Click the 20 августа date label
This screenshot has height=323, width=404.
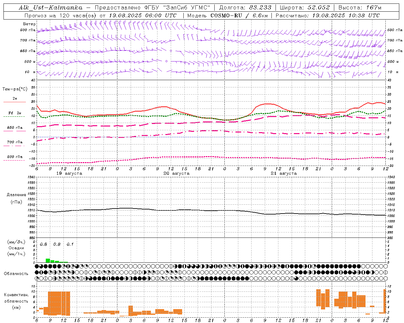tap(176, 173)
